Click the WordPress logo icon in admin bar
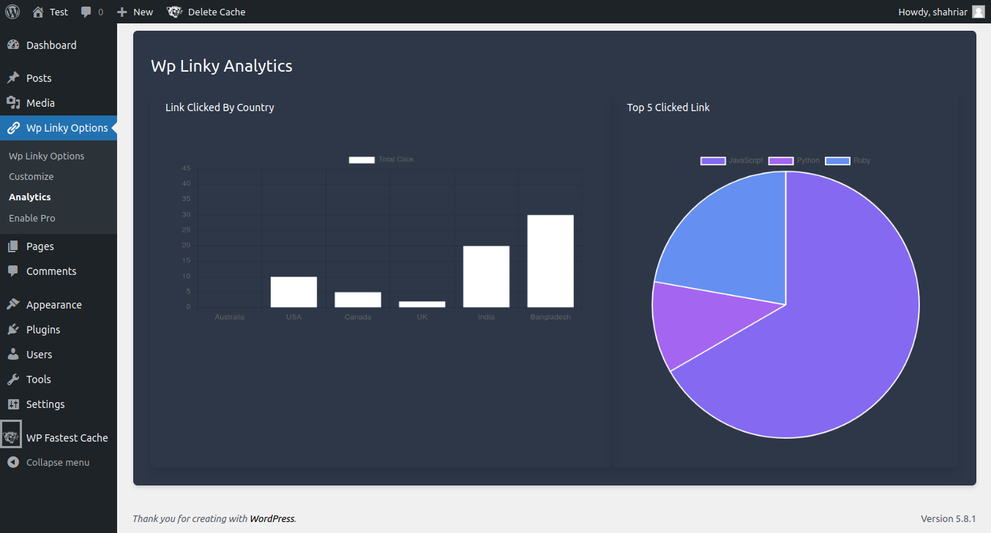 click(12, 12)
